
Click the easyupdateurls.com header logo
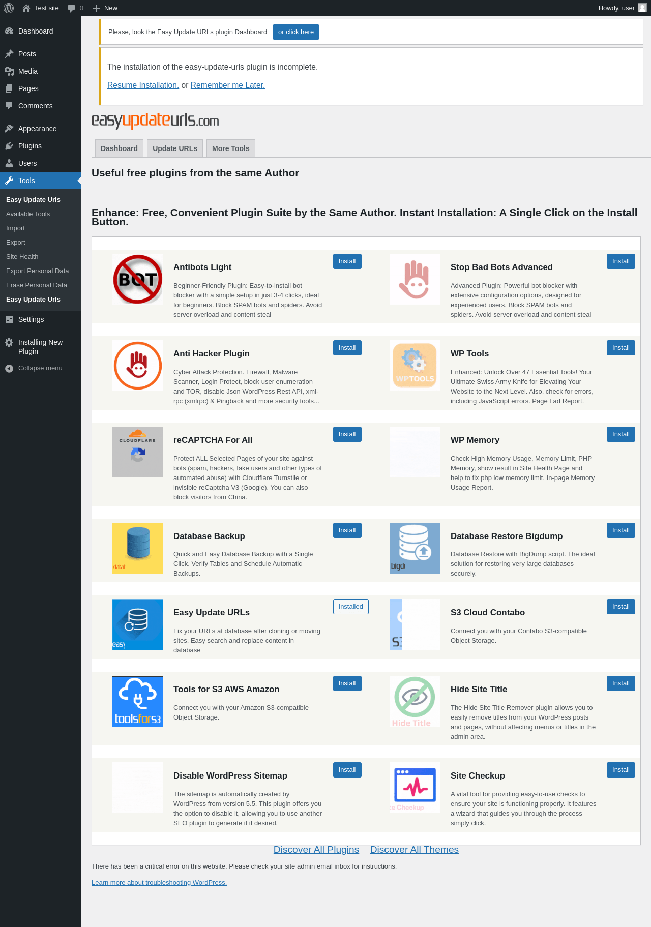coord(155,121)
